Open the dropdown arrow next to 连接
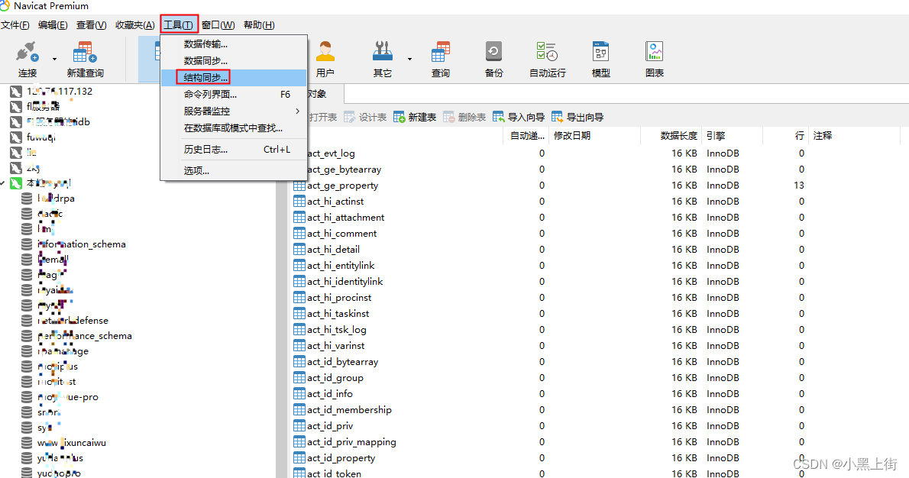 click(54, 59)
